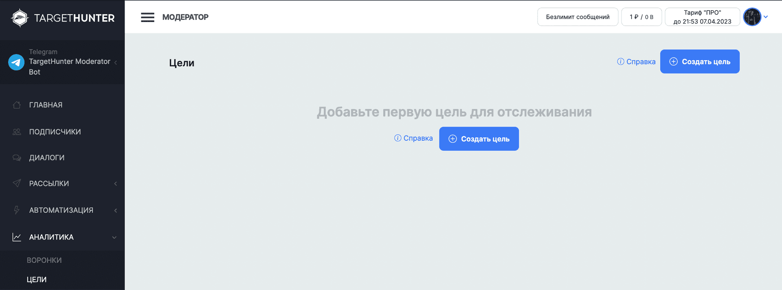Click the Тариф "ПРО" plan button
This screenshot has height=290, width=782.
pyautogui.click(x=702, y=17)
